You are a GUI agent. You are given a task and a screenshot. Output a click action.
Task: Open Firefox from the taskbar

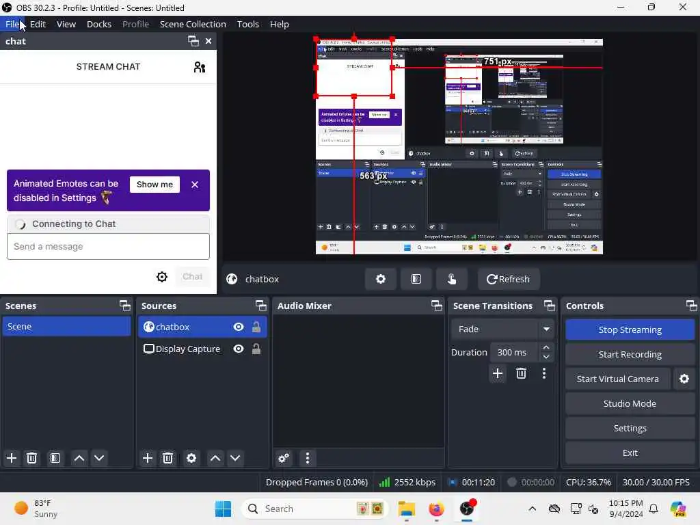[436, 509]
